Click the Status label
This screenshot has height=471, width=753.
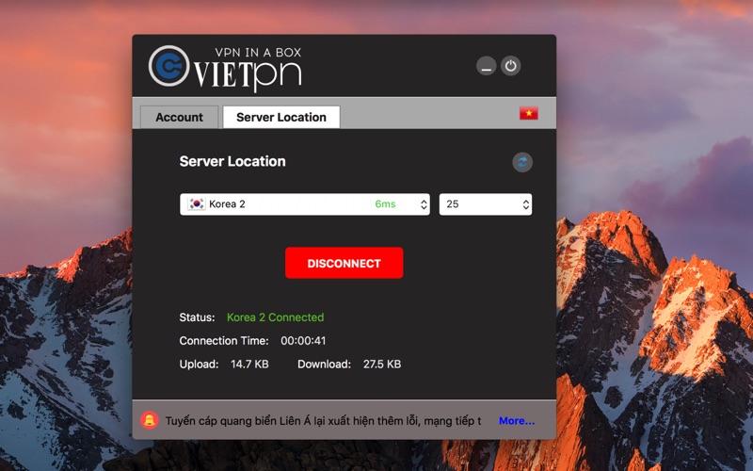pyautogui.click(x=197, y=317)
